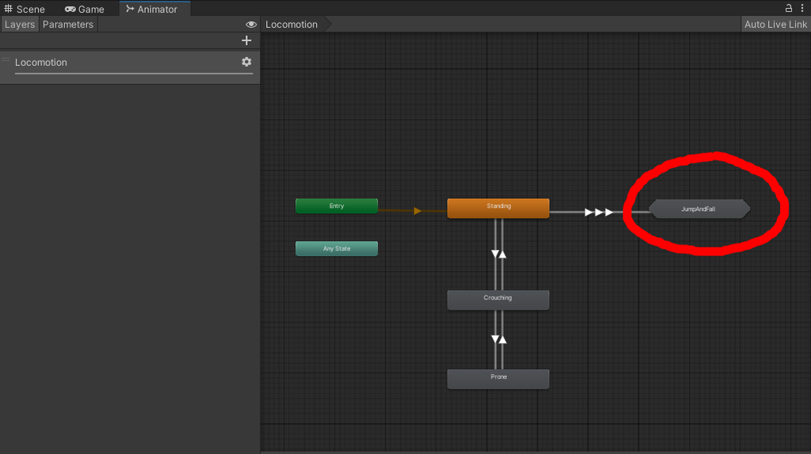Click the panel lock icon
This screenshot has height=454, width=811.
[x=788, y=8]
